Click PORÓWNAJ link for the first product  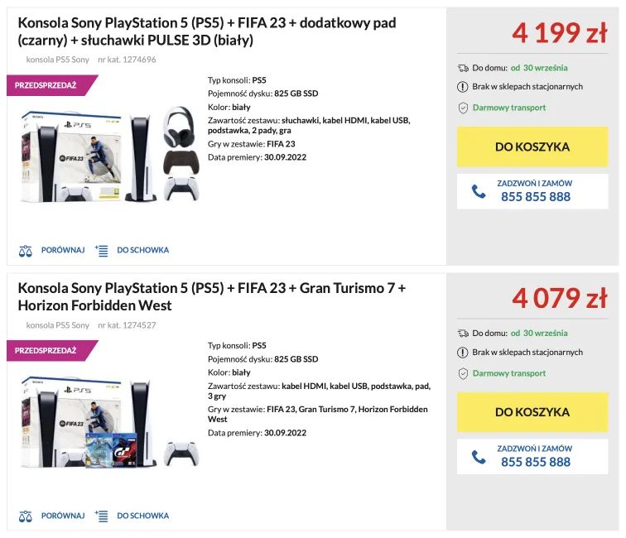coord(63,250)
